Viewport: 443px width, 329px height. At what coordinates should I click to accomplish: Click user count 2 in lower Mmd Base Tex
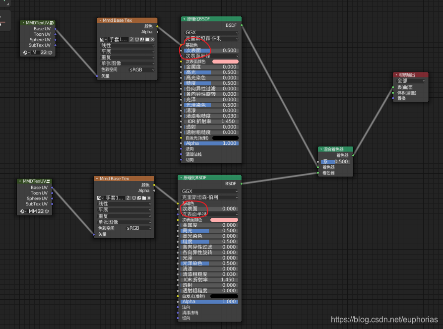point(128,198)
